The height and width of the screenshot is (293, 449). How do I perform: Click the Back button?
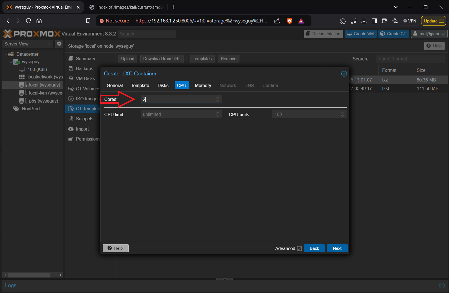coord(314,248)
